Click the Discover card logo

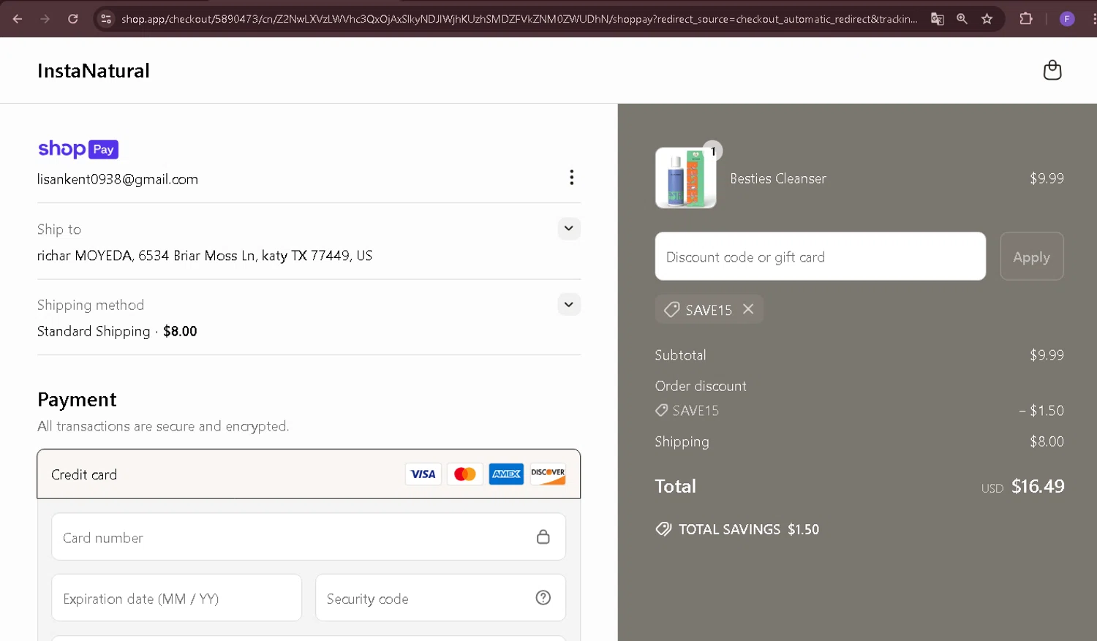[x=548, y=474]
